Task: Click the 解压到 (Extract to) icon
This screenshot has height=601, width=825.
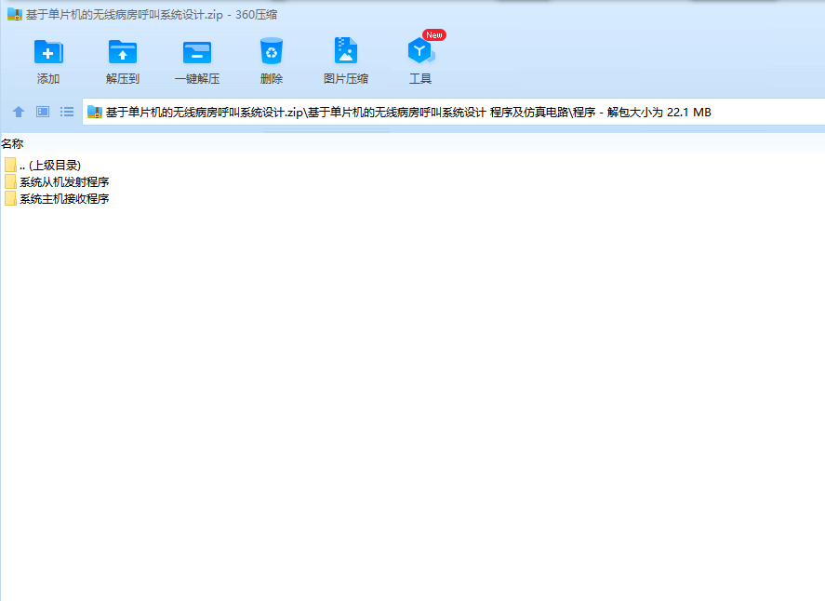Action: pos(123,51)
